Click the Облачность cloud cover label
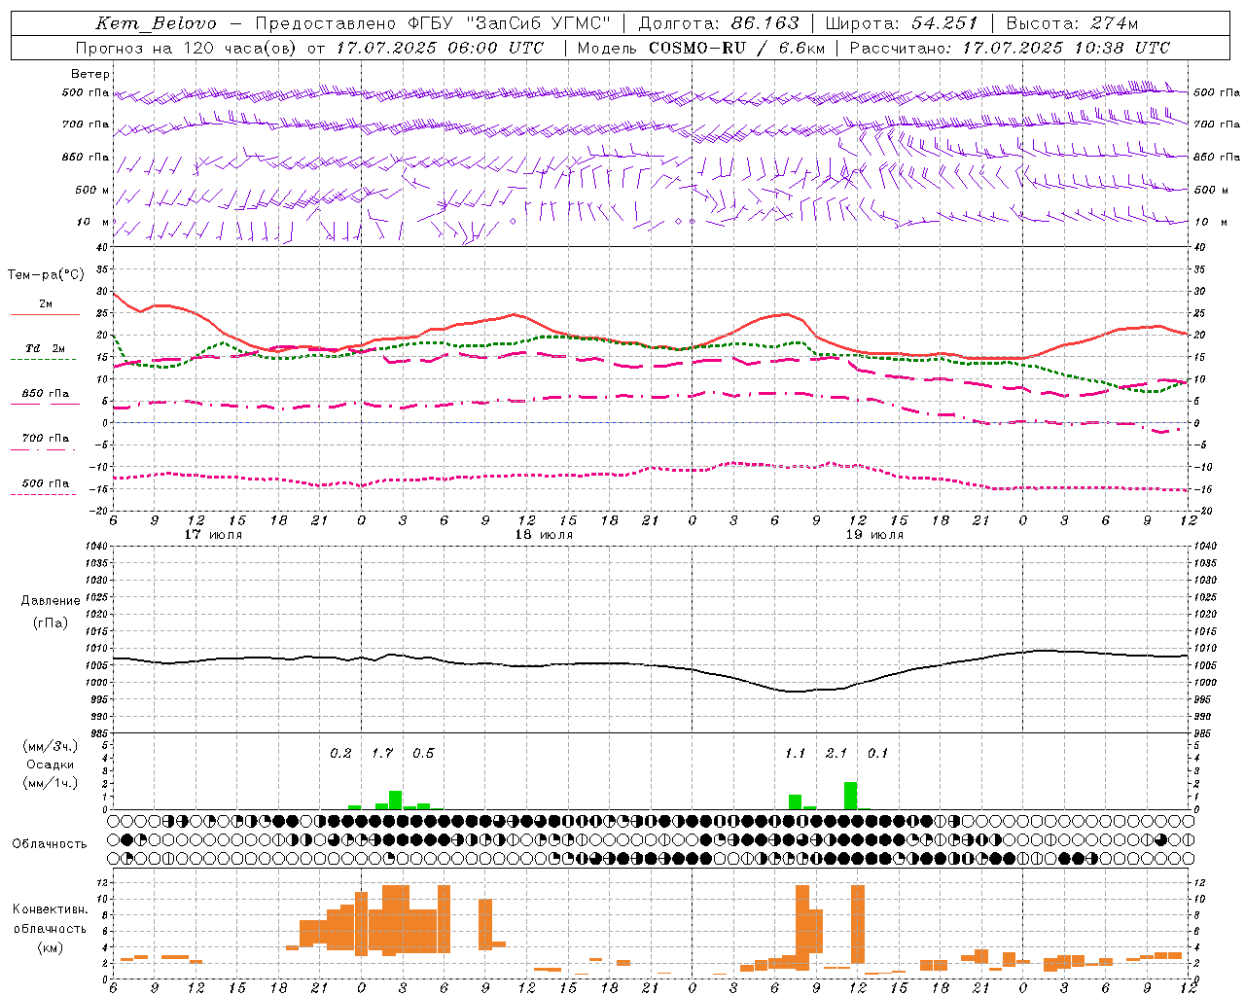 click(50, 843)
